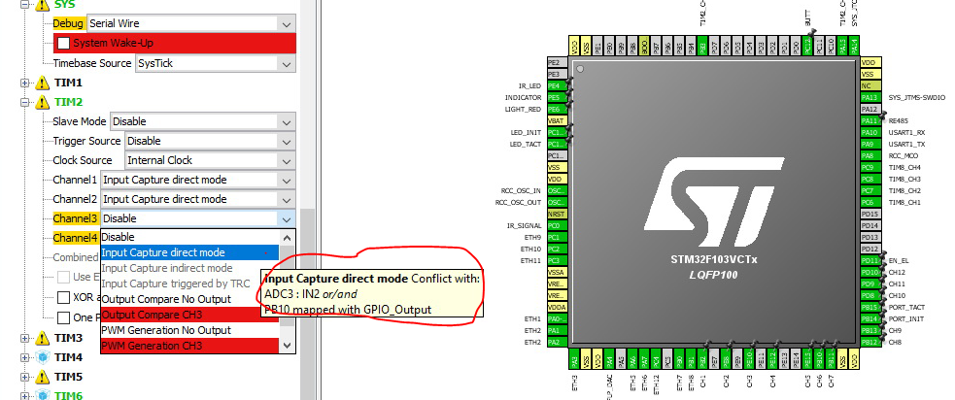Open the Slave Mode dropdown
Image resolution: width=955 pixels, height=400 pixels.
[x=203, y=121]
